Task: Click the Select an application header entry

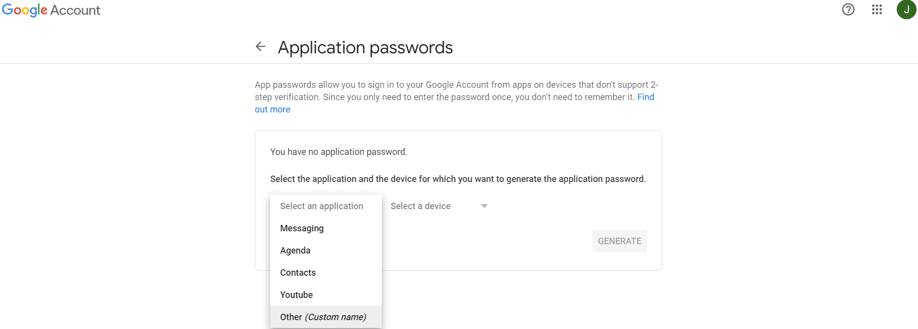Action: pyautogui.click(x=326, y=206)
